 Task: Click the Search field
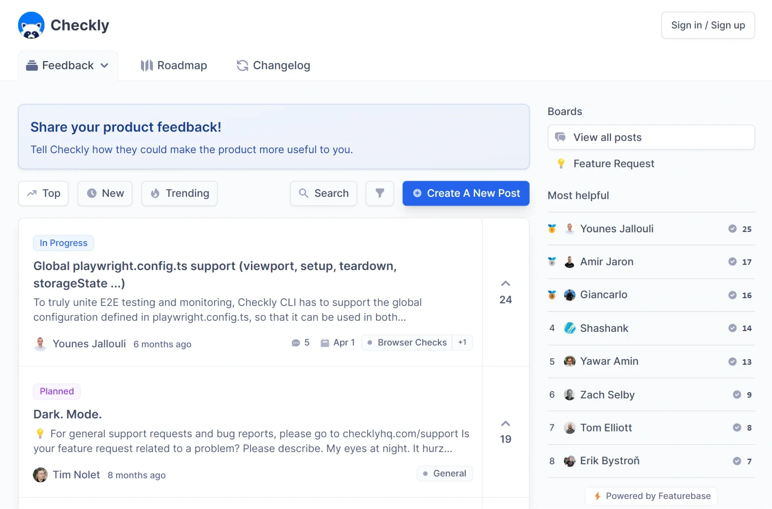pos(323,193)
